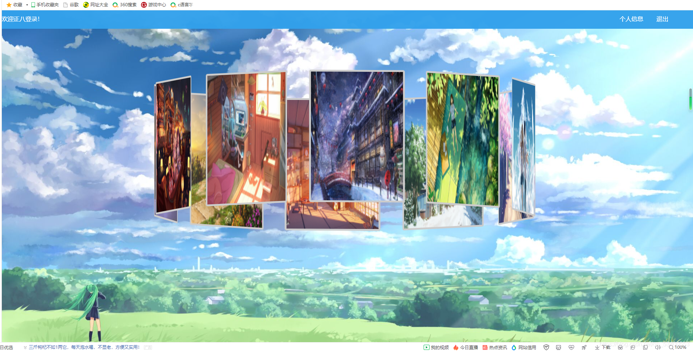Open 个人信息 in the blue navbar
This screenshot has height=351, width=693.
point(631,19)
